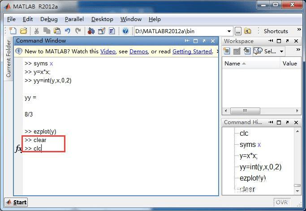Image resolution: width=306 pixels, height=211 pixels.
Task: Click the OVR status bar indicator
Action: pos(282,202)
